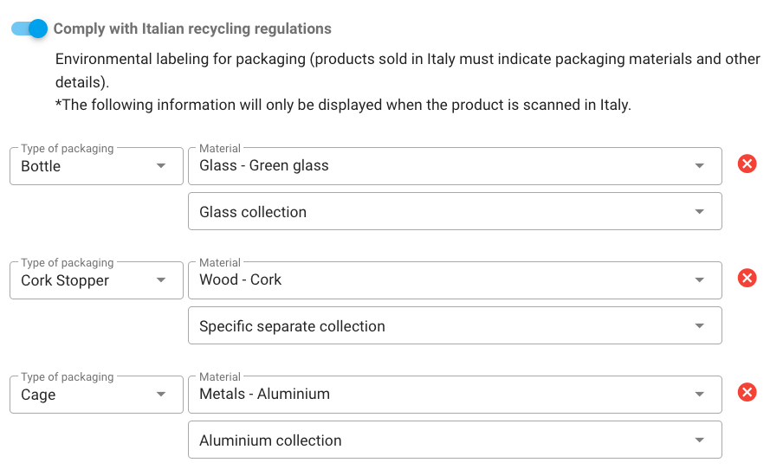
Task: Remove the Cage packaging row
Action: click(747, 393)
